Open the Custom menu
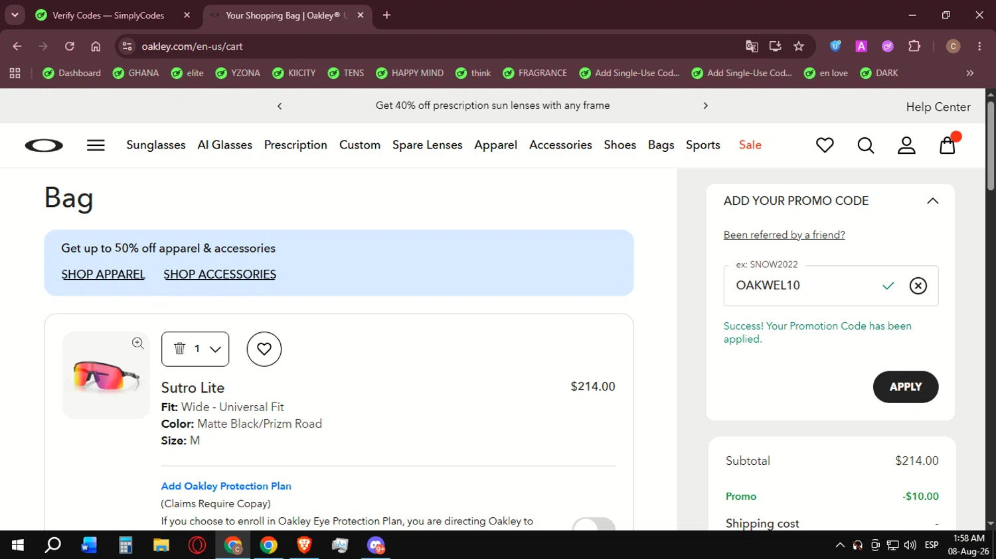This screenshot has height=559, width=996. pos(360,145)
